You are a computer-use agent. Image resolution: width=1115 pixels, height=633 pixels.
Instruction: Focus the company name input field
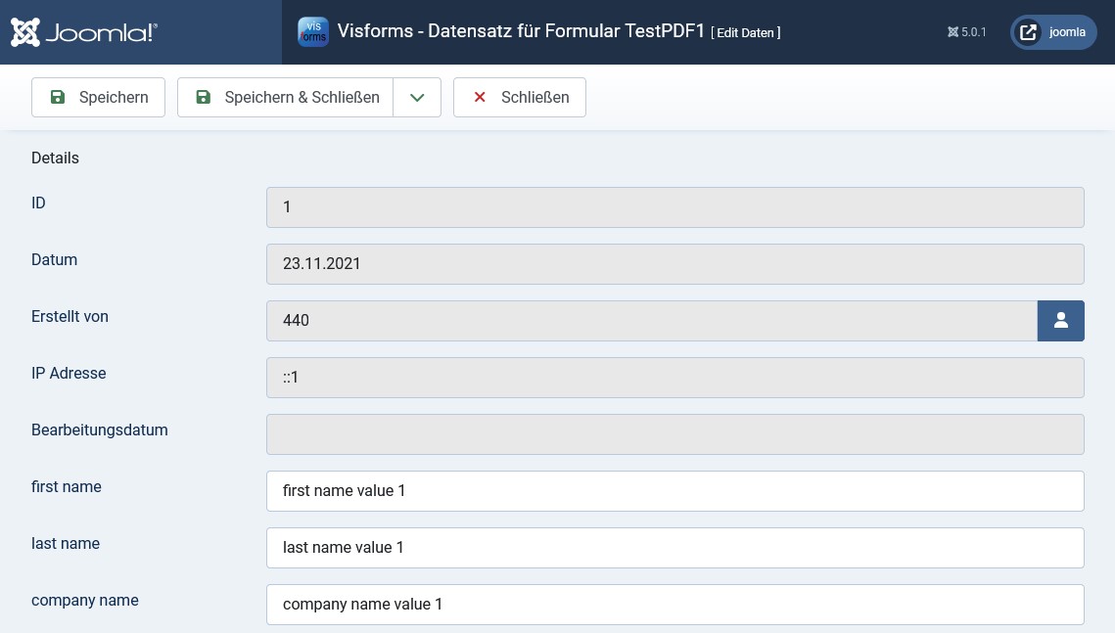674,605
